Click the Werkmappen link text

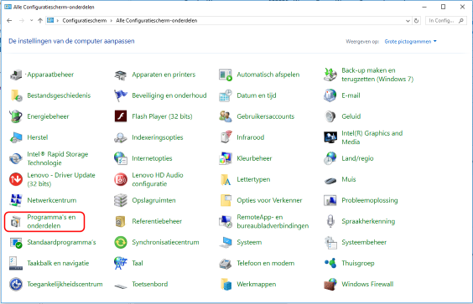coord(256,284)
